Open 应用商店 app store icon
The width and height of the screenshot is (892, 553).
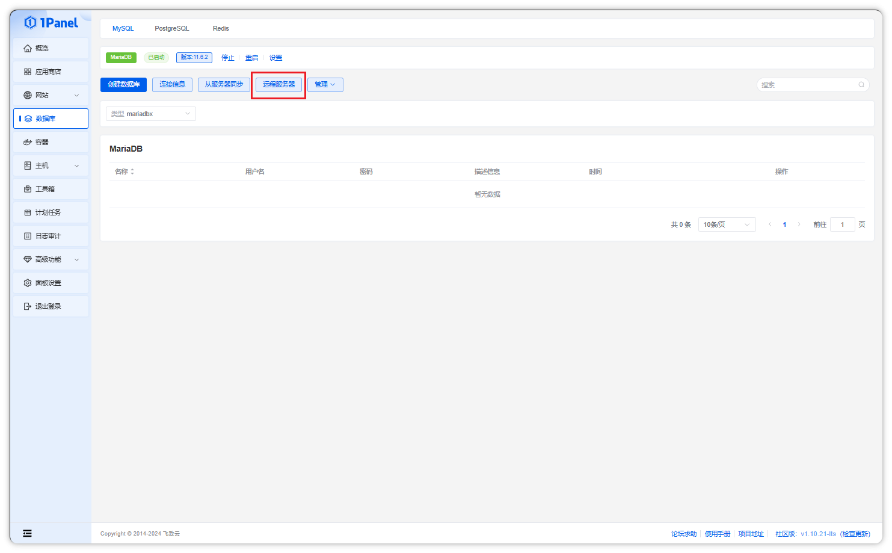pos(28,72)
